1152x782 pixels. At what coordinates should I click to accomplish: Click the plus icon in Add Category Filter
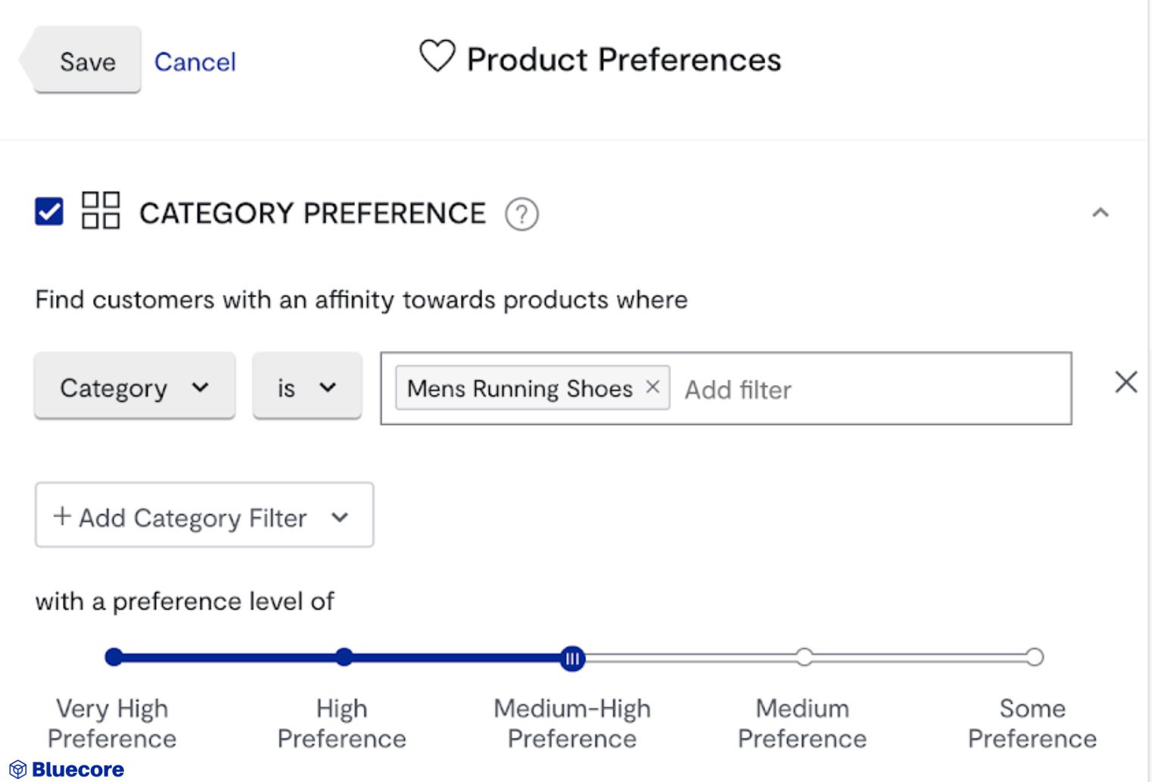(62, 517)
